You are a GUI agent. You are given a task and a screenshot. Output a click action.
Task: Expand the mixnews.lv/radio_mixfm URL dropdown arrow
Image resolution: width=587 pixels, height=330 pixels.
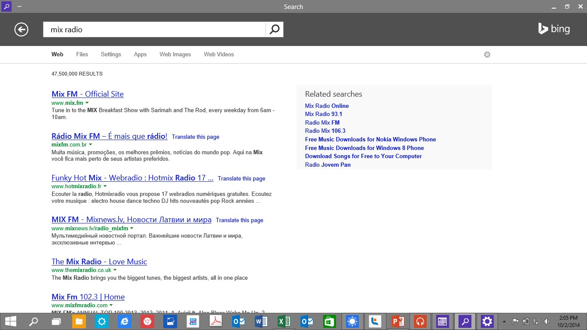click(131, 229)
